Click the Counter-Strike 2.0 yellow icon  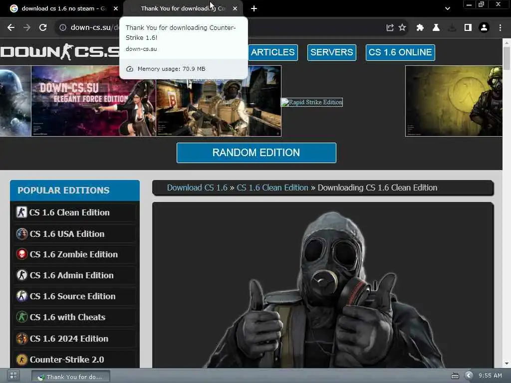[x=22, y=360]
